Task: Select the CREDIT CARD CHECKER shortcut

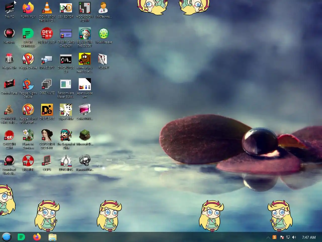Action: coord(66,37)
